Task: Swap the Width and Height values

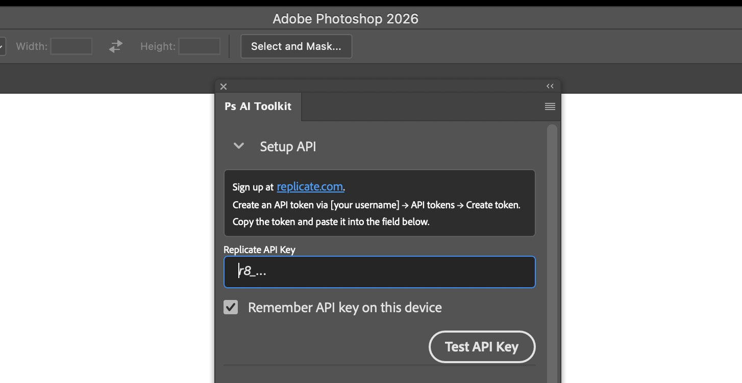Action: pos(116,46)
